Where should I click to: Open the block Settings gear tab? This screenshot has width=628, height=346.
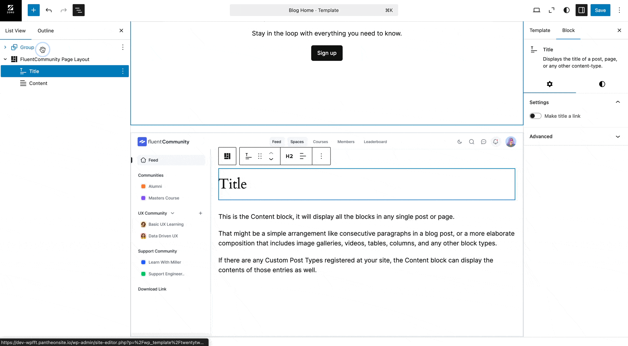pyautogui.click(x=549, y=84)
